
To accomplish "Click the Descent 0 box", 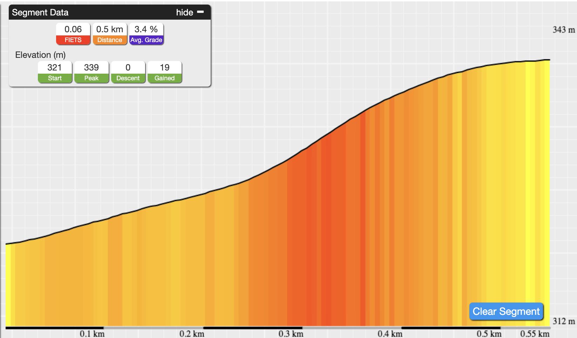I will point(128,72).
